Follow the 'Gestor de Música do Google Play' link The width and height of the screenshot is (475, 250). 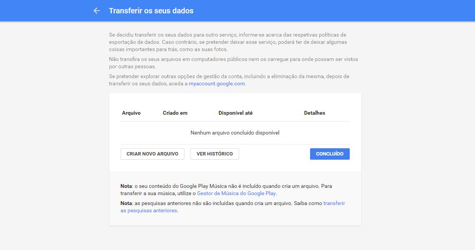236,194
